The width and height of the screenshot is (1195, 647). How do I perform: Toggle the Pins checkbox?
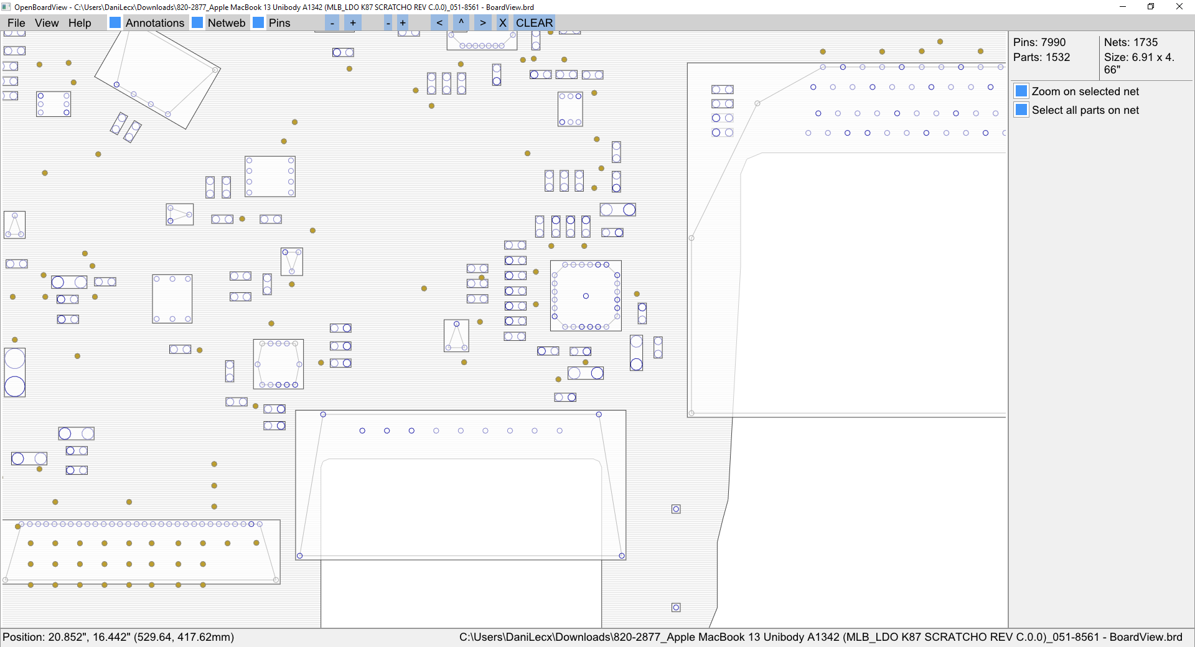[x=258, y=23]
